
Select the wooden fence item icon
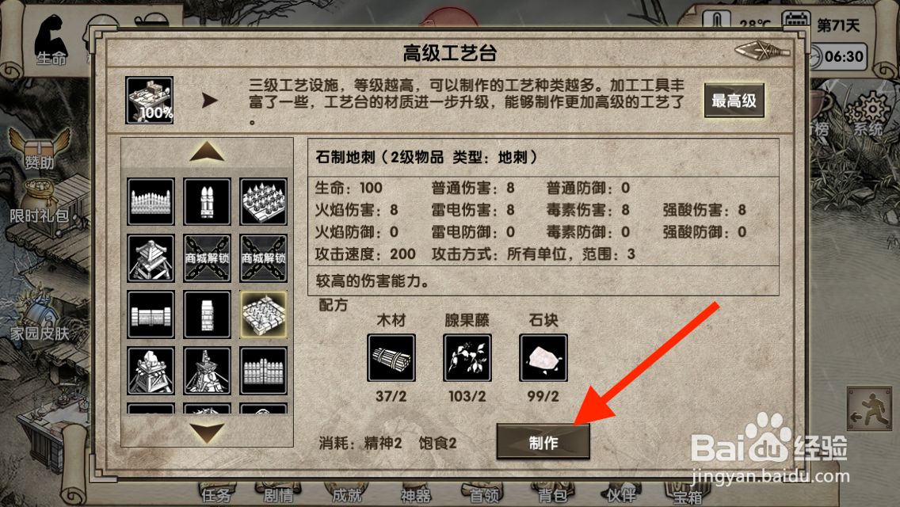[151, 201]
